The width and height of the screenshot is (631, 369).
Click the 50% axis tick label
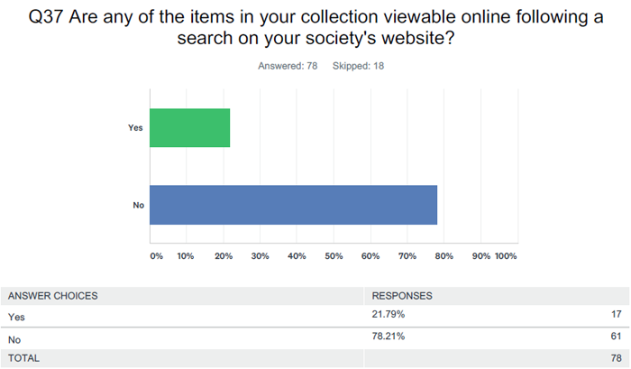pos(334,256)
